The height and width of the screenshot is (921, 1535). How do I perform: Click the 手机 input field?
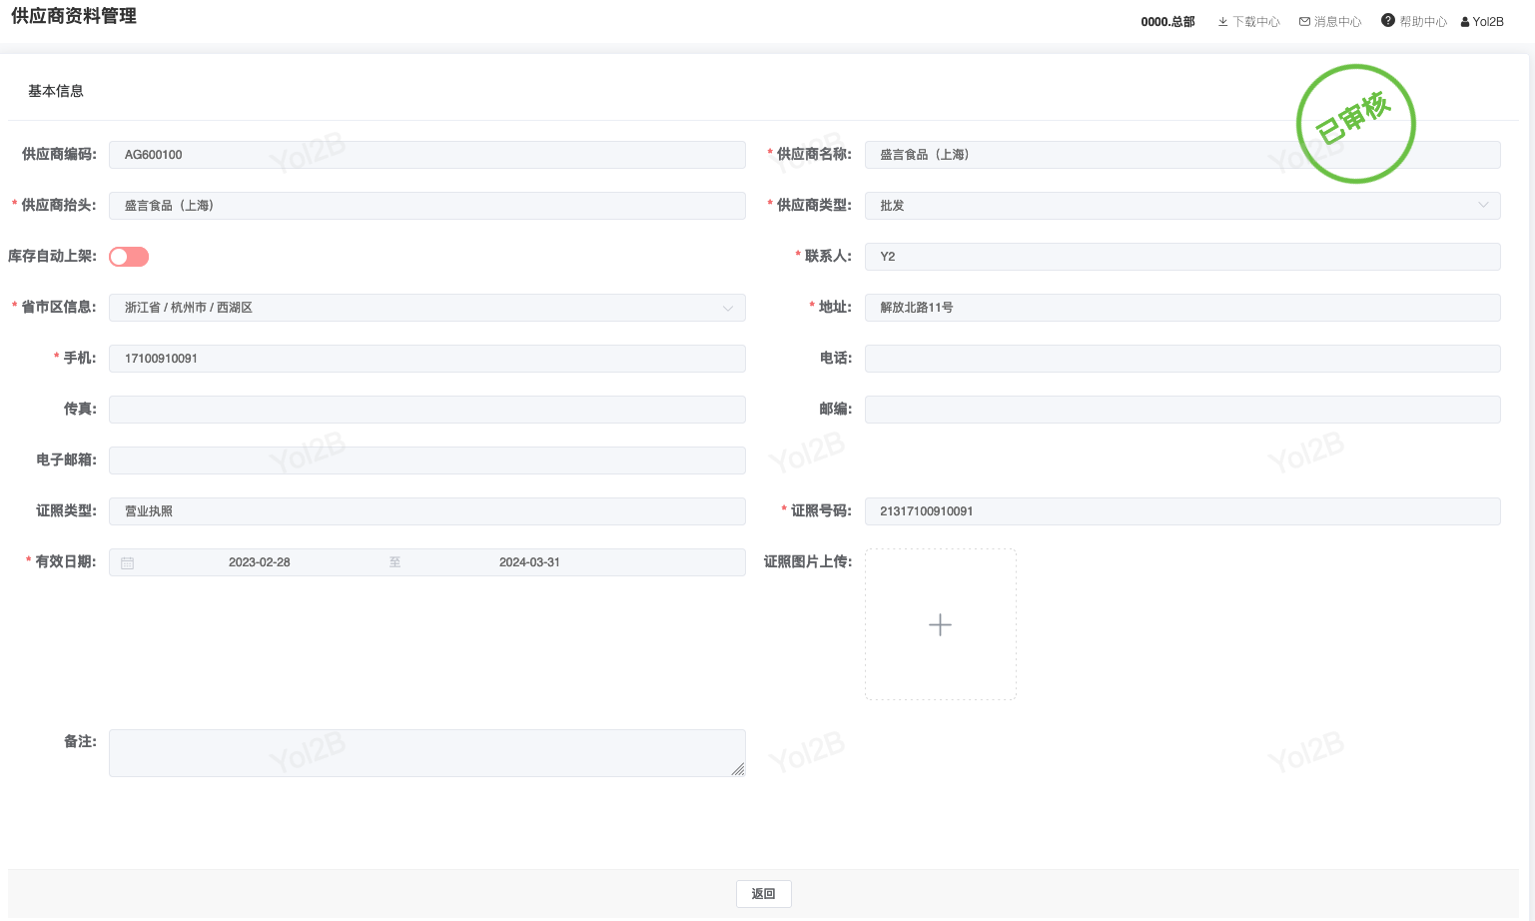(x=427, y=359)
